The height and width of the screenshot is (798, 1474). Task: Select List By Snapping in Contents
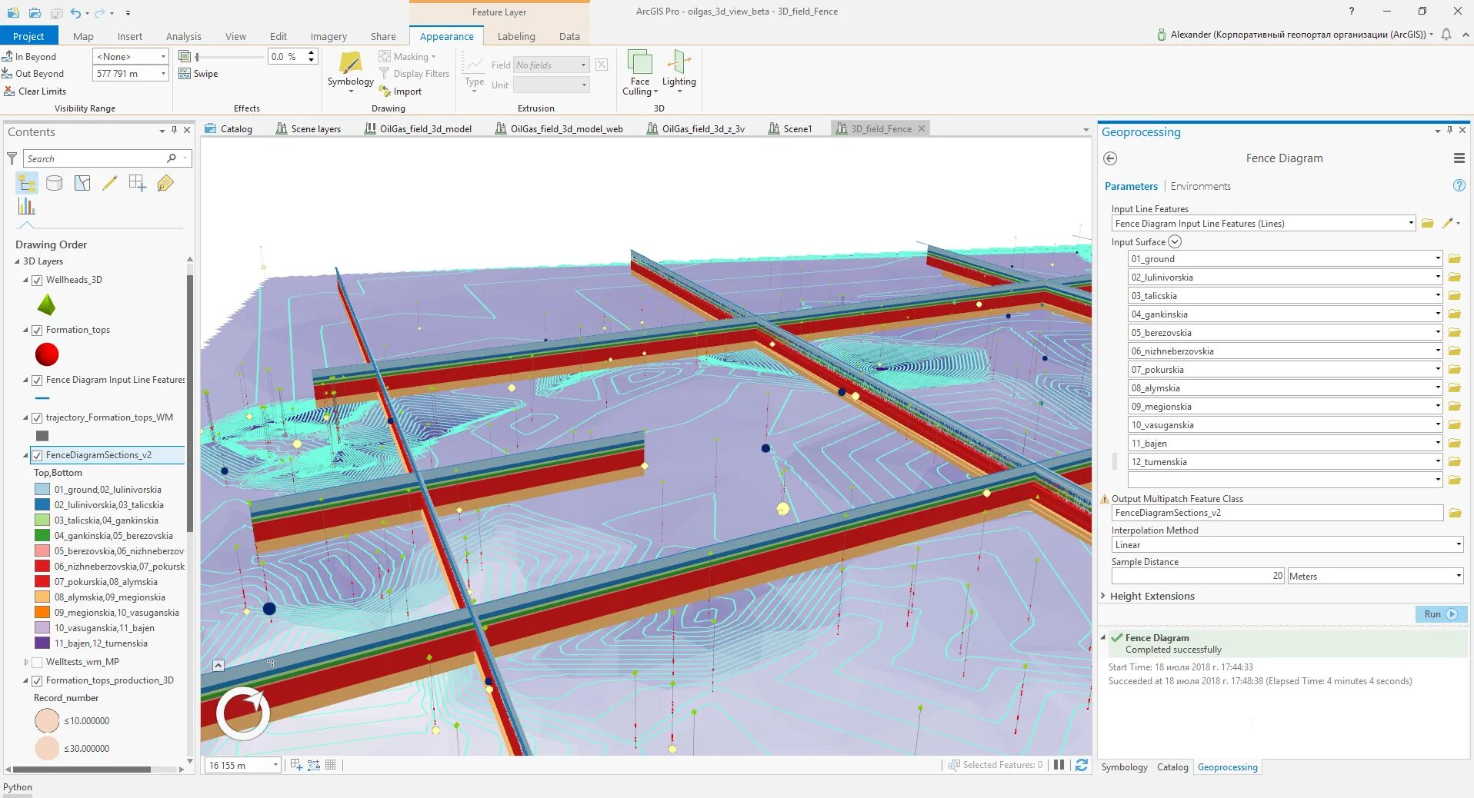[x=138, y=183]
